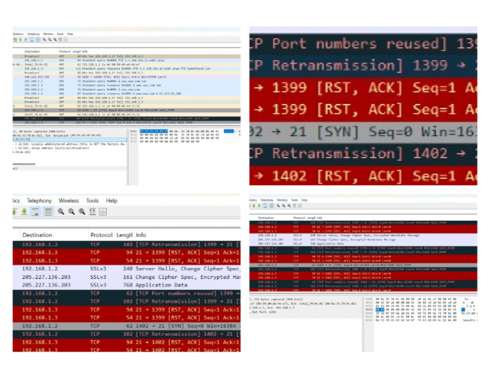Open Statistics menu in ARP/DNS Wireshark window
The image size is (490, 379).
click(18, 34)
